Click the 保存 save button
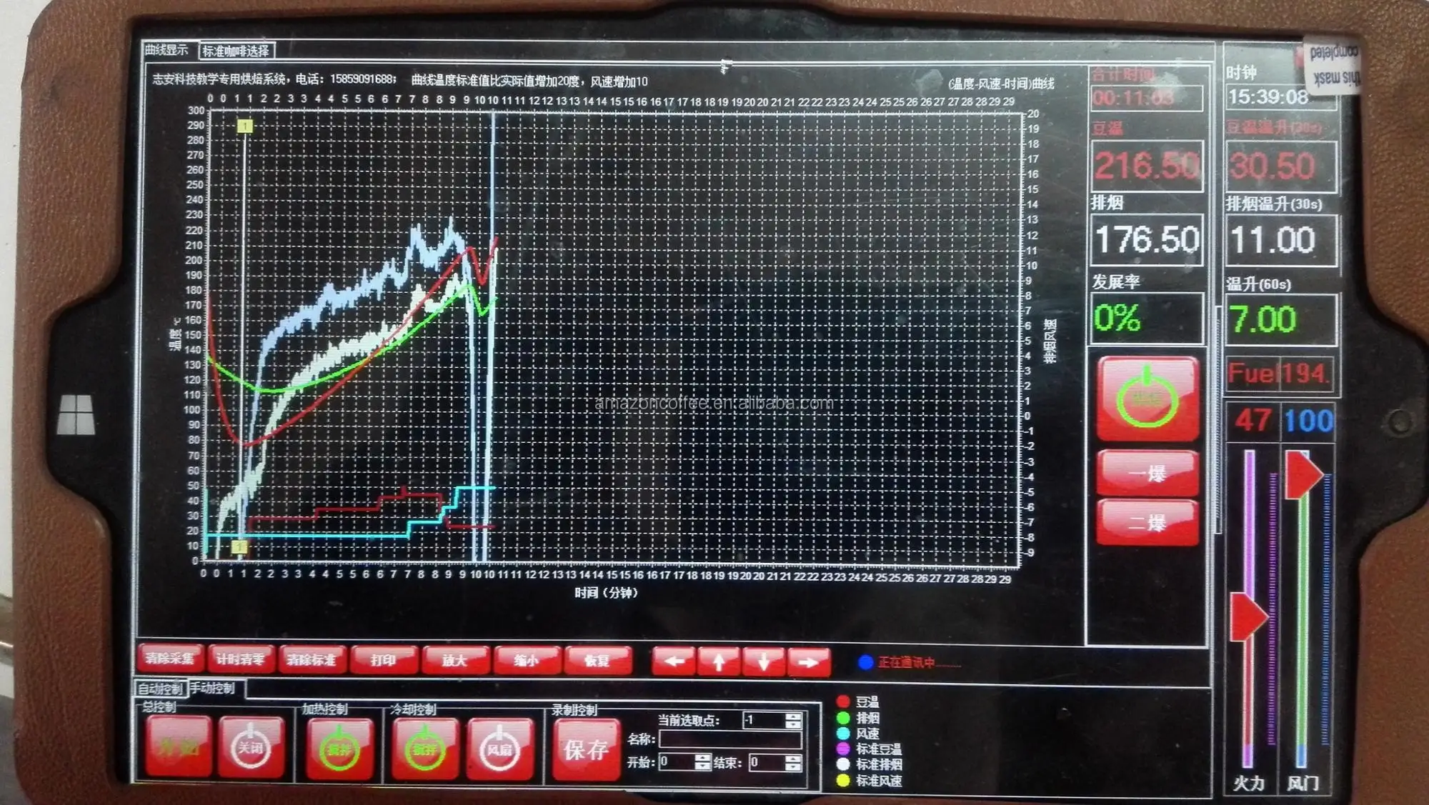Viewport: 1429px width, 805px height. pyautogui.click(x=586, y=749)
